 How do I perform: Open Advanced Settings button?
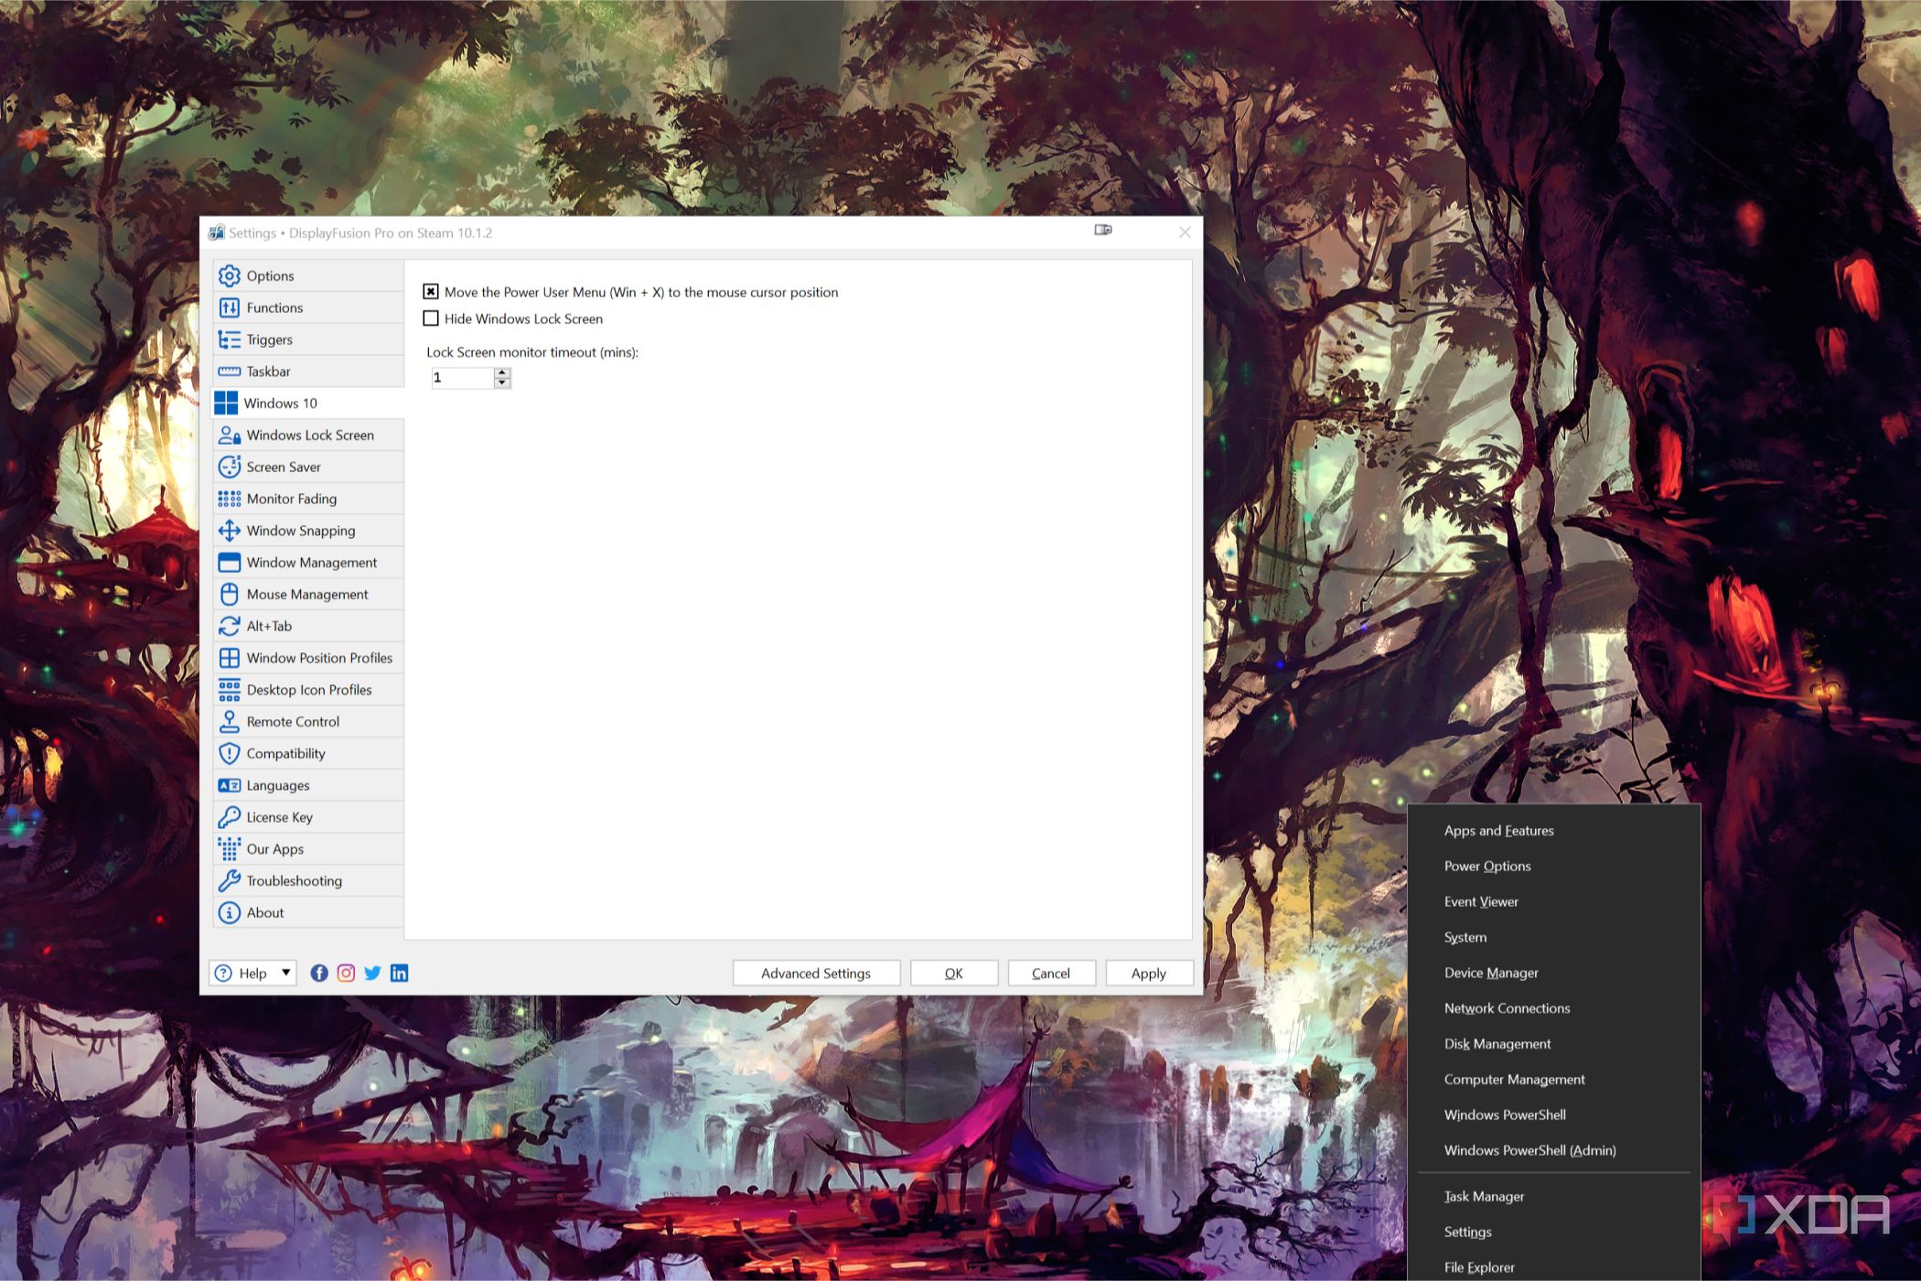[x=816, y=974]
